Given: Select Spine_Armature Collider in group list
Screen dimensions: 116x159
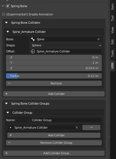Looking at the screenshot, I should tap(44, 128).
